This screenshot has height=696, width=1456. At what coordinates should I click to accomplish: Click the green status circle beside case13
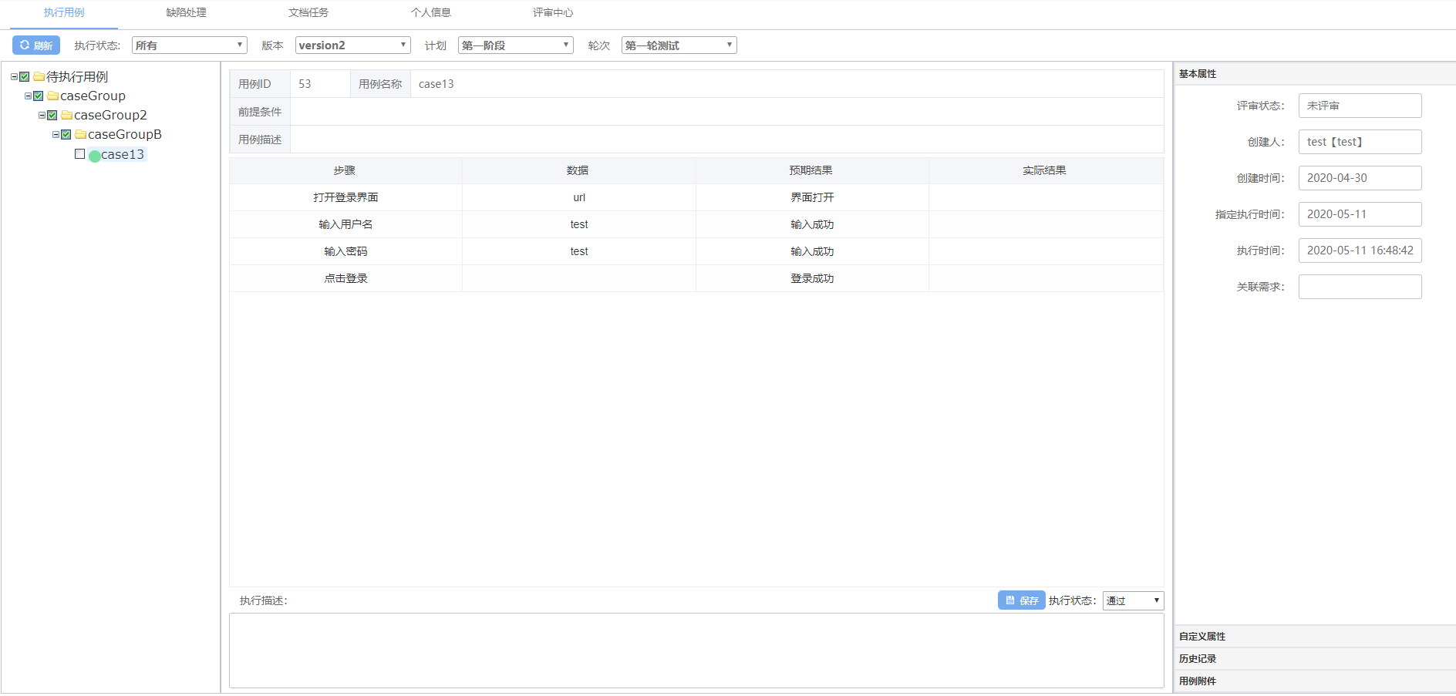click(94, 155)
